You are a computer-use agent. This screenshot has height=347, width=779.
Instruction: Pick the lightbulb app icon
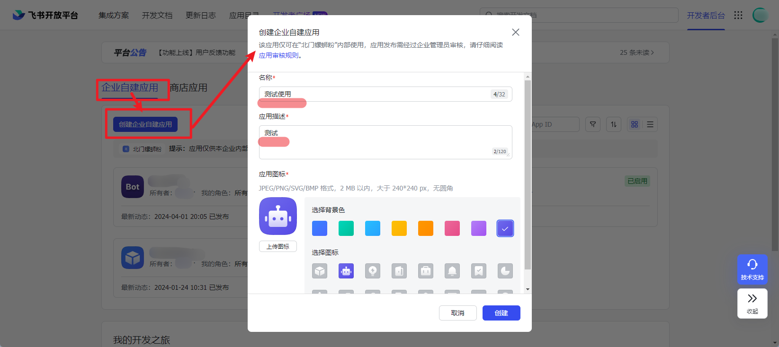(373, 271)
